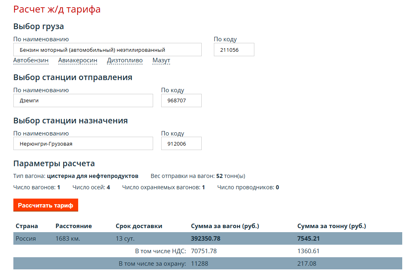Edit the Число осей value 4

(108, 188)
